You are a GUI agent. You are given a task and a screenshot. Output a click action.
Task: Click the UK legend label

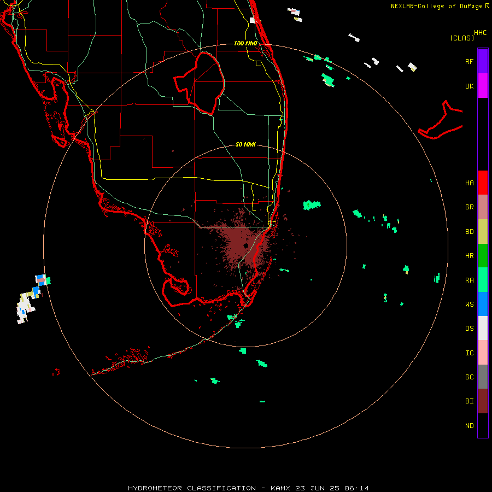(469, 86)
